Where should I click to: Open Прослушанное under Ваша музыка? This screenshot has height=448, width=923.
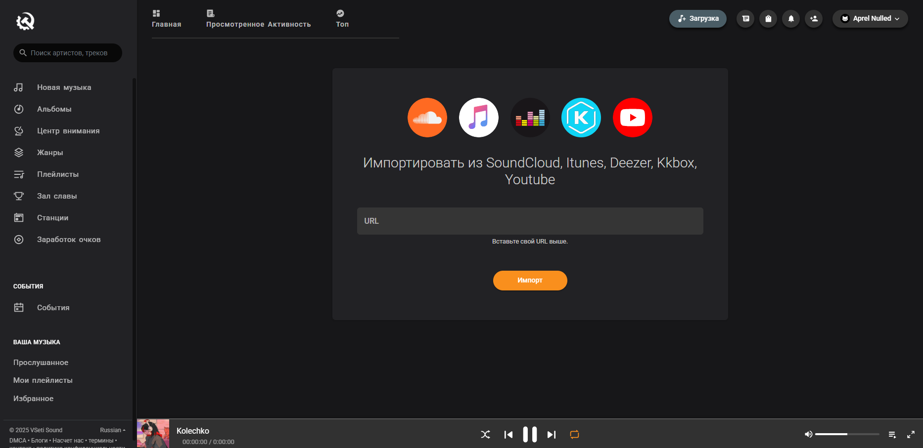tap(41, 363)
